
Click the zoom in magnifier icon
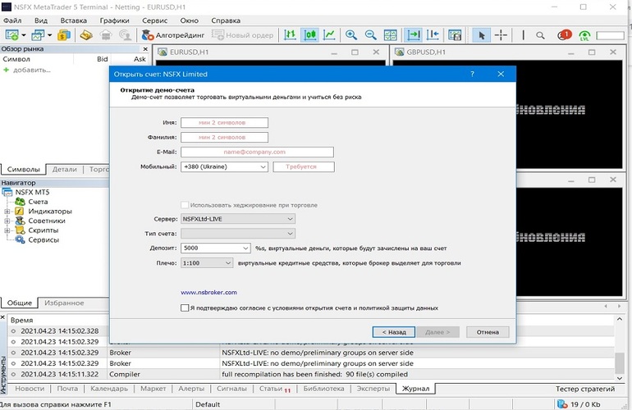click(351, 35)
